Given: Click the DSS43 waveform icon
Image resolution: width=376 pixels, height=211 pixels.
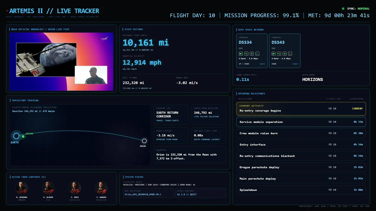Looking at the screenshot, I should pyautogui.click(x=279, y=54).
